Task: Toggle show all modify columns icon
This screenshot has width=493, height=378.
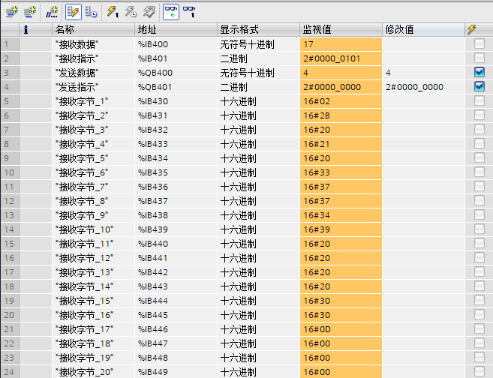Action: [x=73, y=11]
